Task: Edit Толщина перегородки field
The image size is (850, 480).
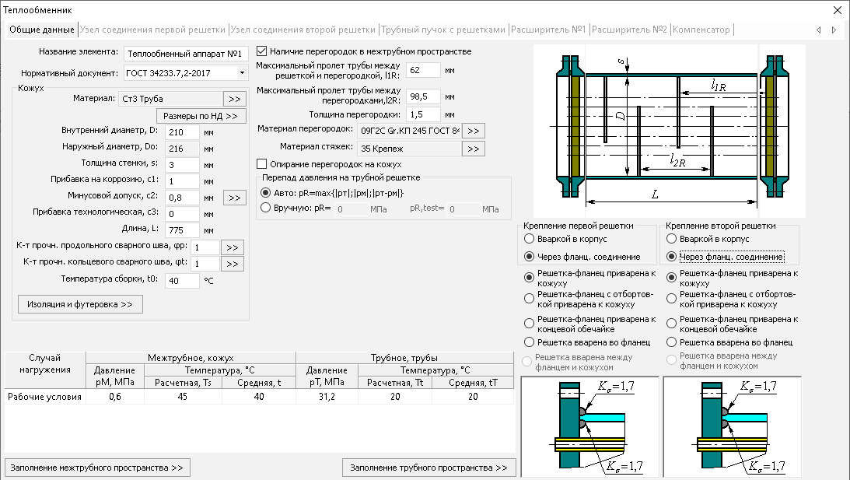Action: tap(423, 114)
